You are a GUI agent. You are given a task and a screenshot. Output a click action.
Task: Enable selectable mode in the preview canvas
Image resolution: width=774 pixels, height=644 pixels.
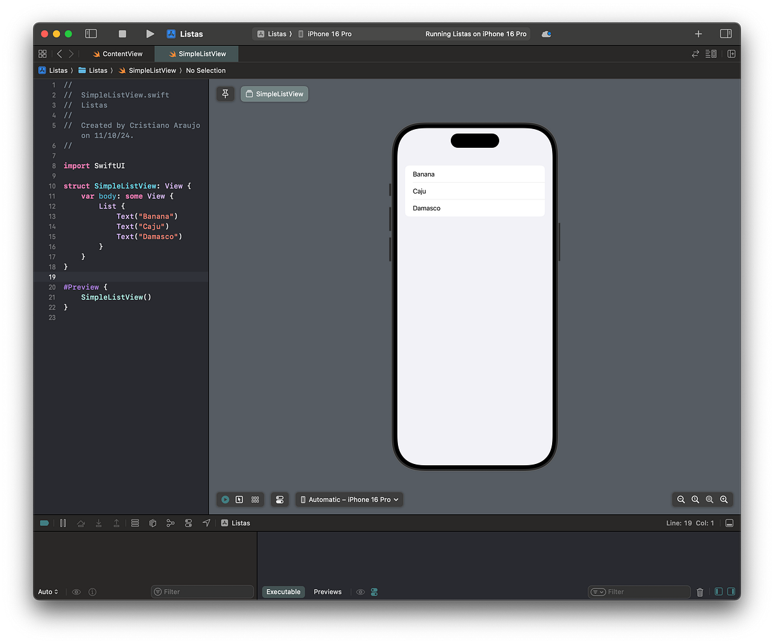(239, 499)
